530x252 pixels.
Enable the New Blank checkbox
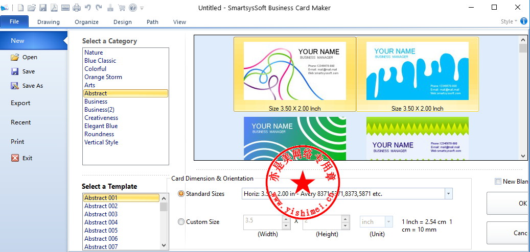tap(498, 182)
